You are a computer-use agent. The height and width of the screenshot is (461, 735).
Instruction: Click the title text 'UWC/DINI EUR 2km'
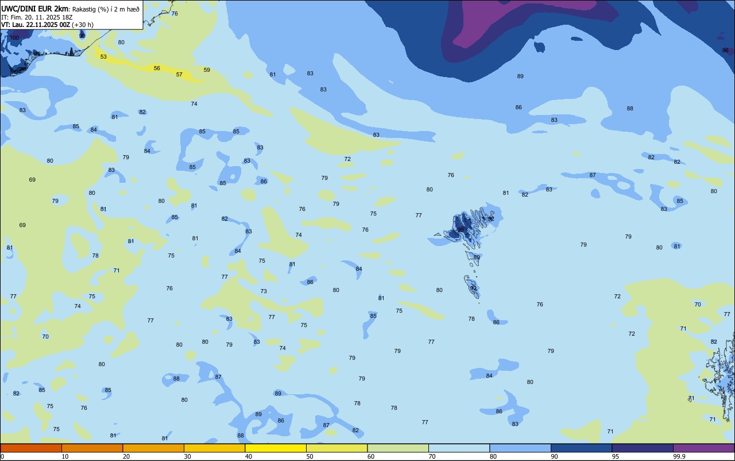[35, 9]
